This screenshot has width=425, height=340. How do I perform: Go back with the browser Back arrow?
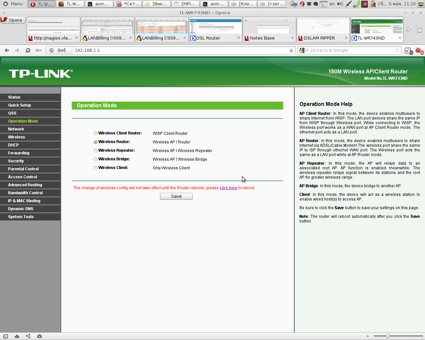tap(7, 50)
